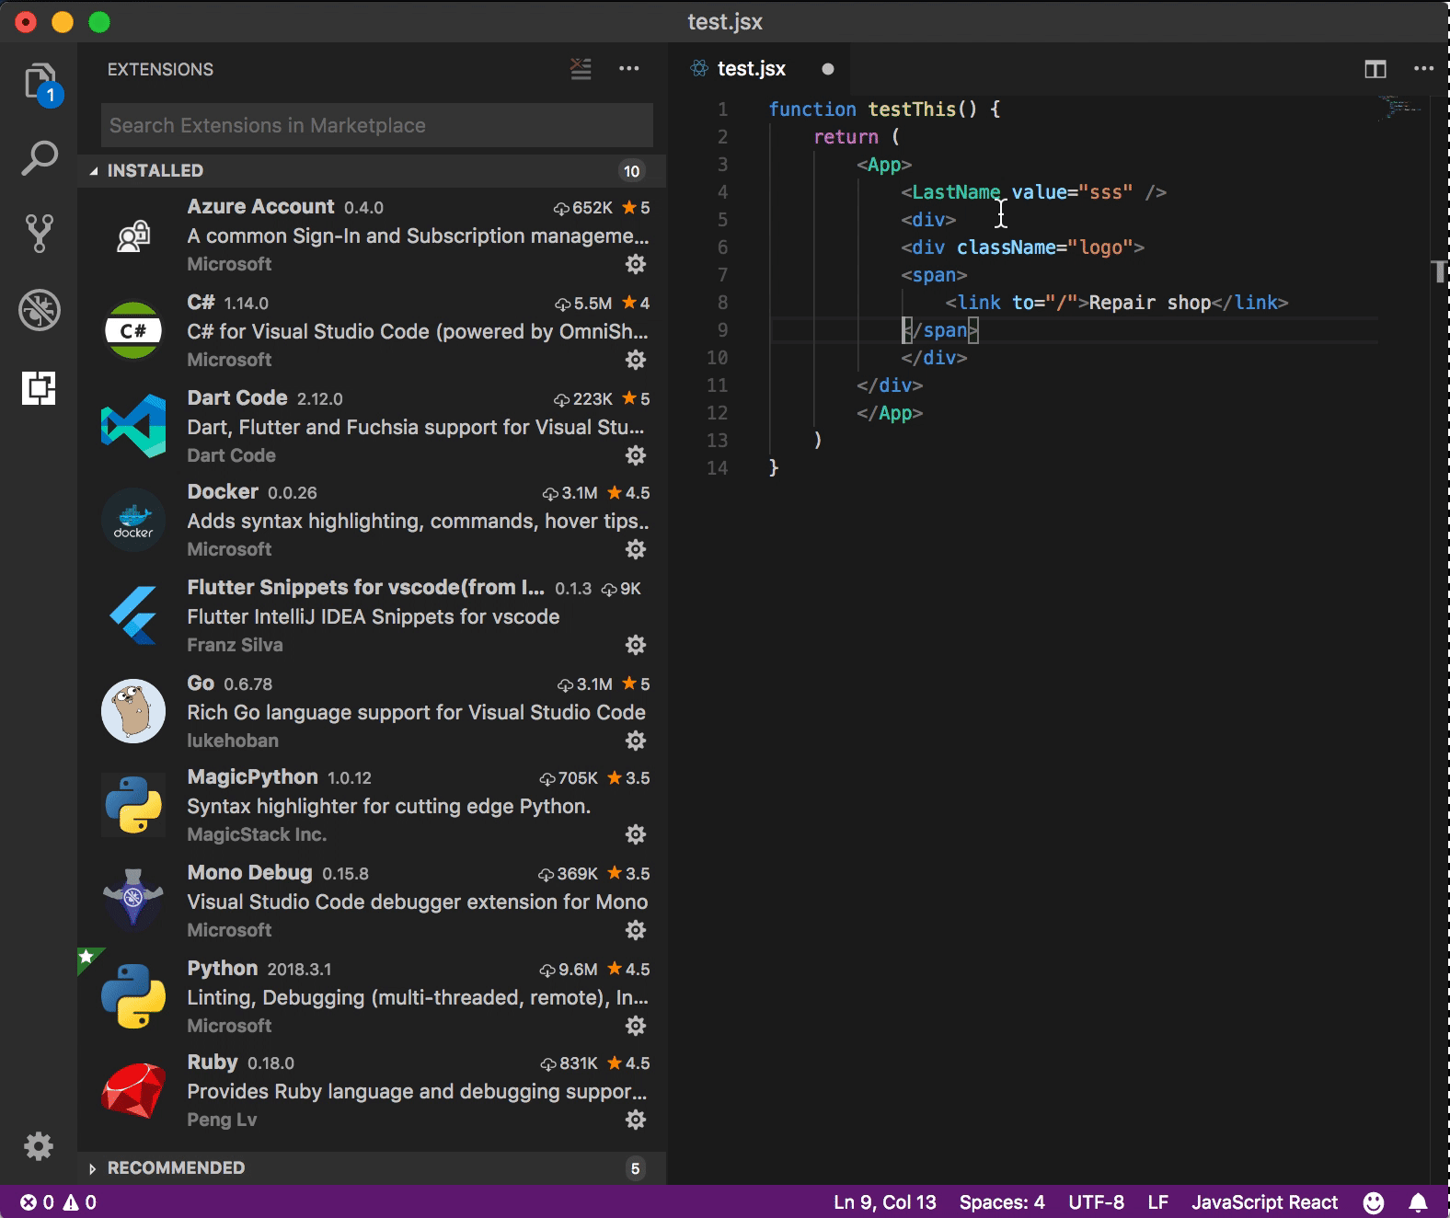Open the Explorer view in activity bar
1450x1218 pixels.
(x=40, y=83)
